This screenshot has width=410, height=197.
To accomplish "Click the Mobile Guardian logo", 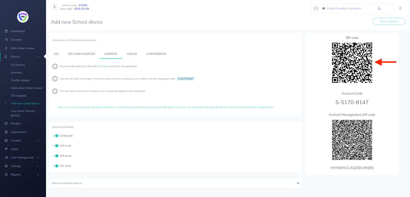I will (23, 17).
